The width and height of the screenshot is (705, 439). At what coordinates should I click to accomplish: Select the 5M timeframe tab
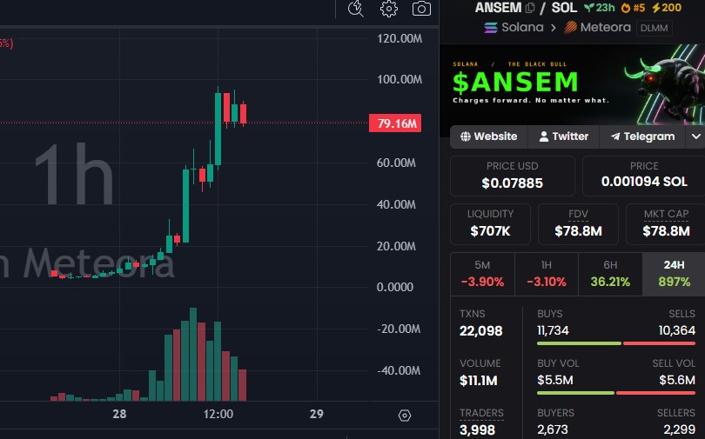(482, 274)
